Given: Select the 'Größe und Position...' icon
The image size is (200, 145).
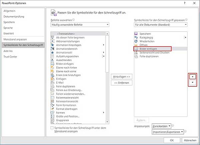Looking at the screenshot, I should click(x=52, y=116).
